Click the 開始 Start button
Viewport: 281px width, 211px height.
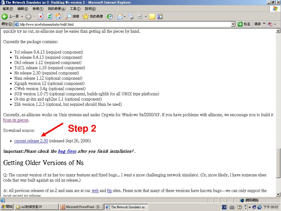tap(7, 207)
